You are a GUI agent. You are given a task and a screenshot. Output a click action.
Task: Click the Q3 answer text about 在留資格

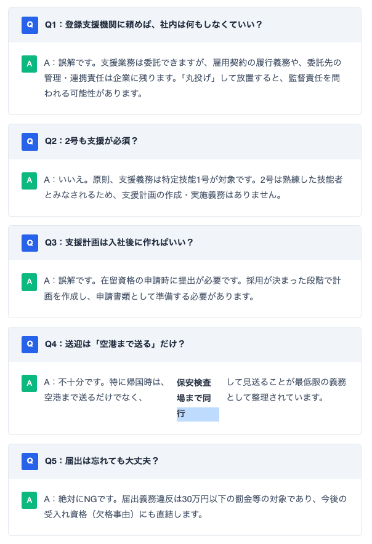pos(192,288)
